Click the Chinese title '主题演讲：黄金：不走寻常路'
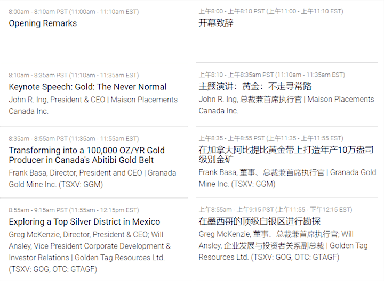384x281 pixels. [x=255, y=86]
